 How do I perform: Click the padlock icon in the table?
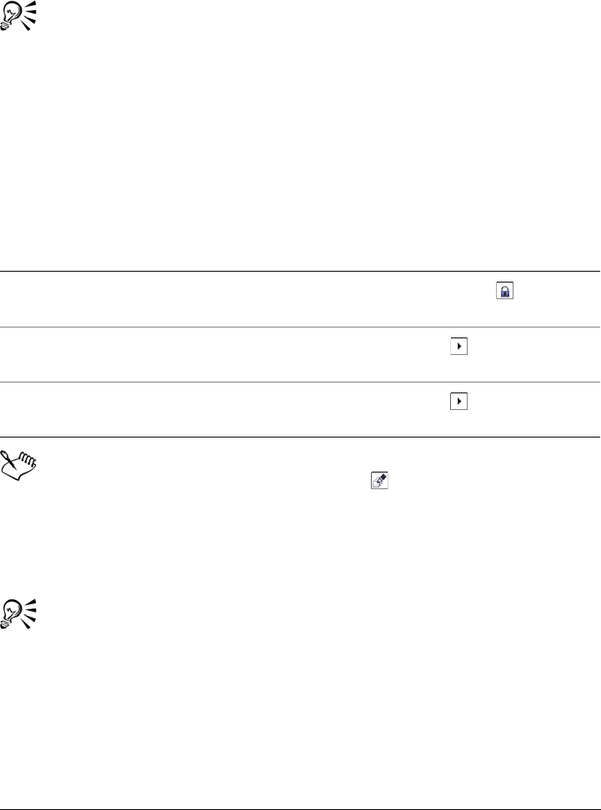click(x=503, y=290)
